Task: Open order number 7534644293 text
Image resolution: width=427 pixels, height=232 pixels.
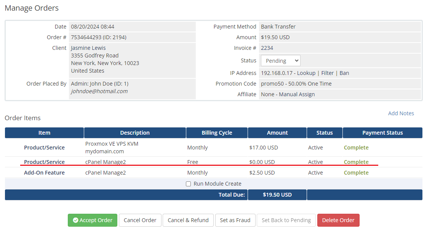Action: click(99, 38)
